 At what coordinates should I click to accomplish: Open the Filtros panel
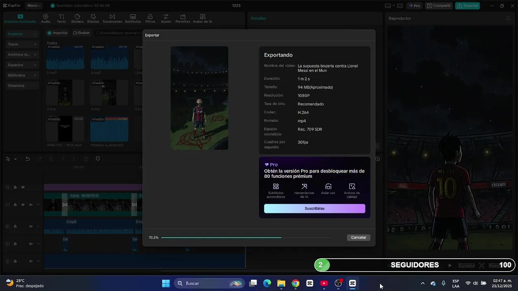tap(150, 19)
